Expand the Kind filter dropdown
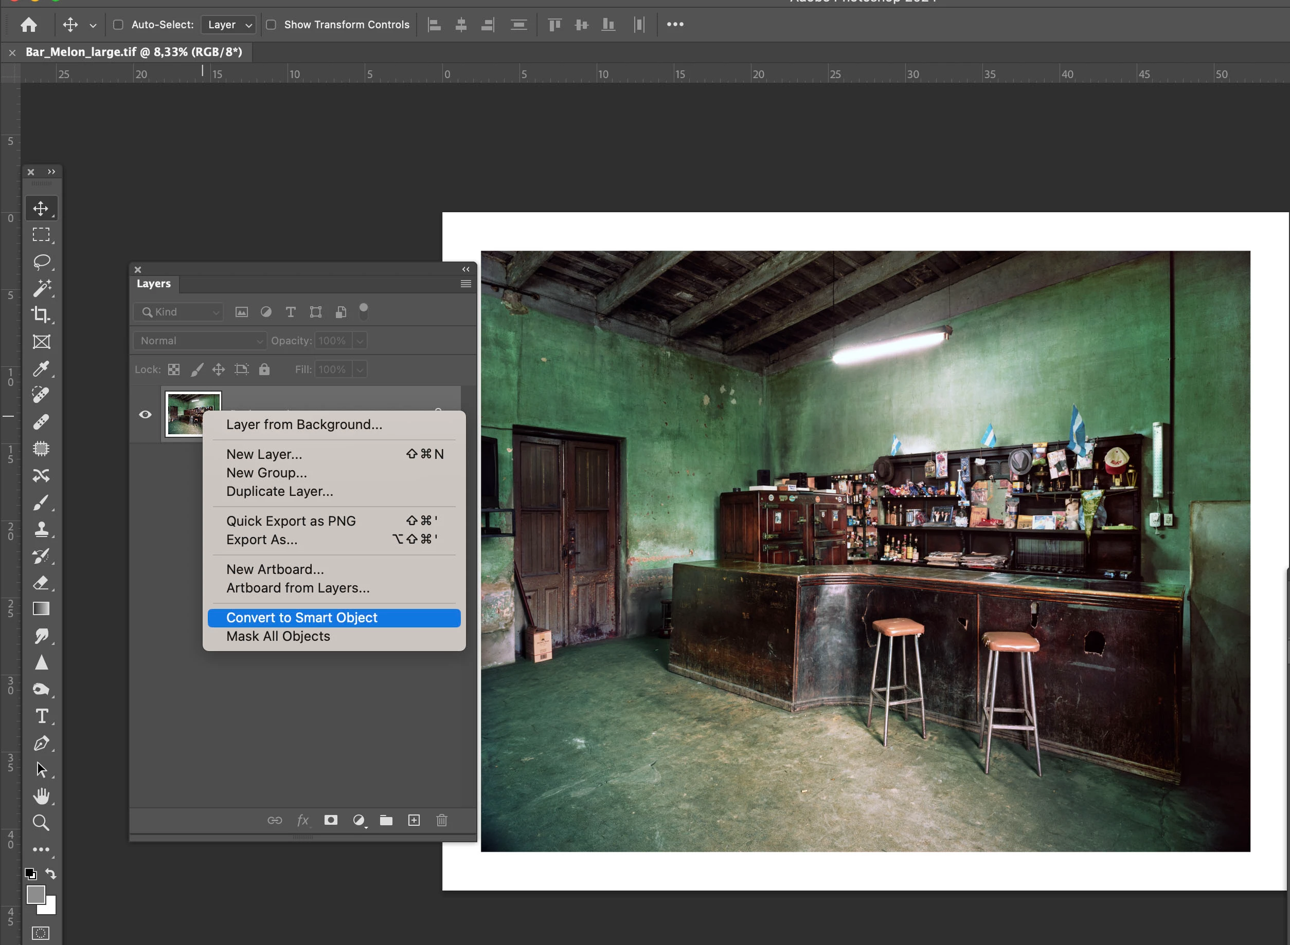Screen dimensions: 1290x945 [x=178, y=312]
